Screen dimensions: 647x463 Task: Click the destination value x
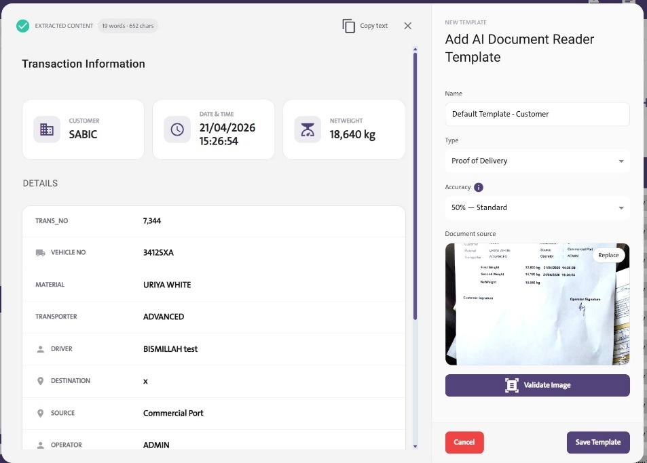pyautogui.click(x=145, y=382)
